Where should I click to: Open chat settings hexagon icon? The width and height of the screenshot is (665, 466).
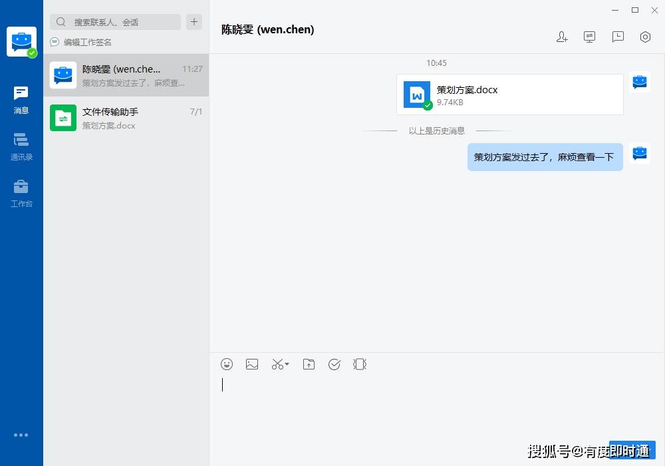(x=645, y=37)
